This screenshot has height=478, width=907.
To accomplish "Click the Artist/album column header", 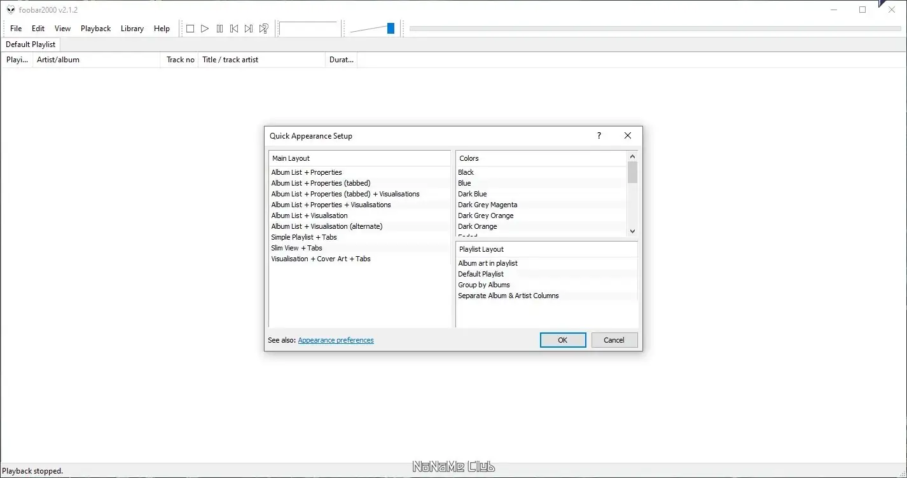I will point(97,60).
